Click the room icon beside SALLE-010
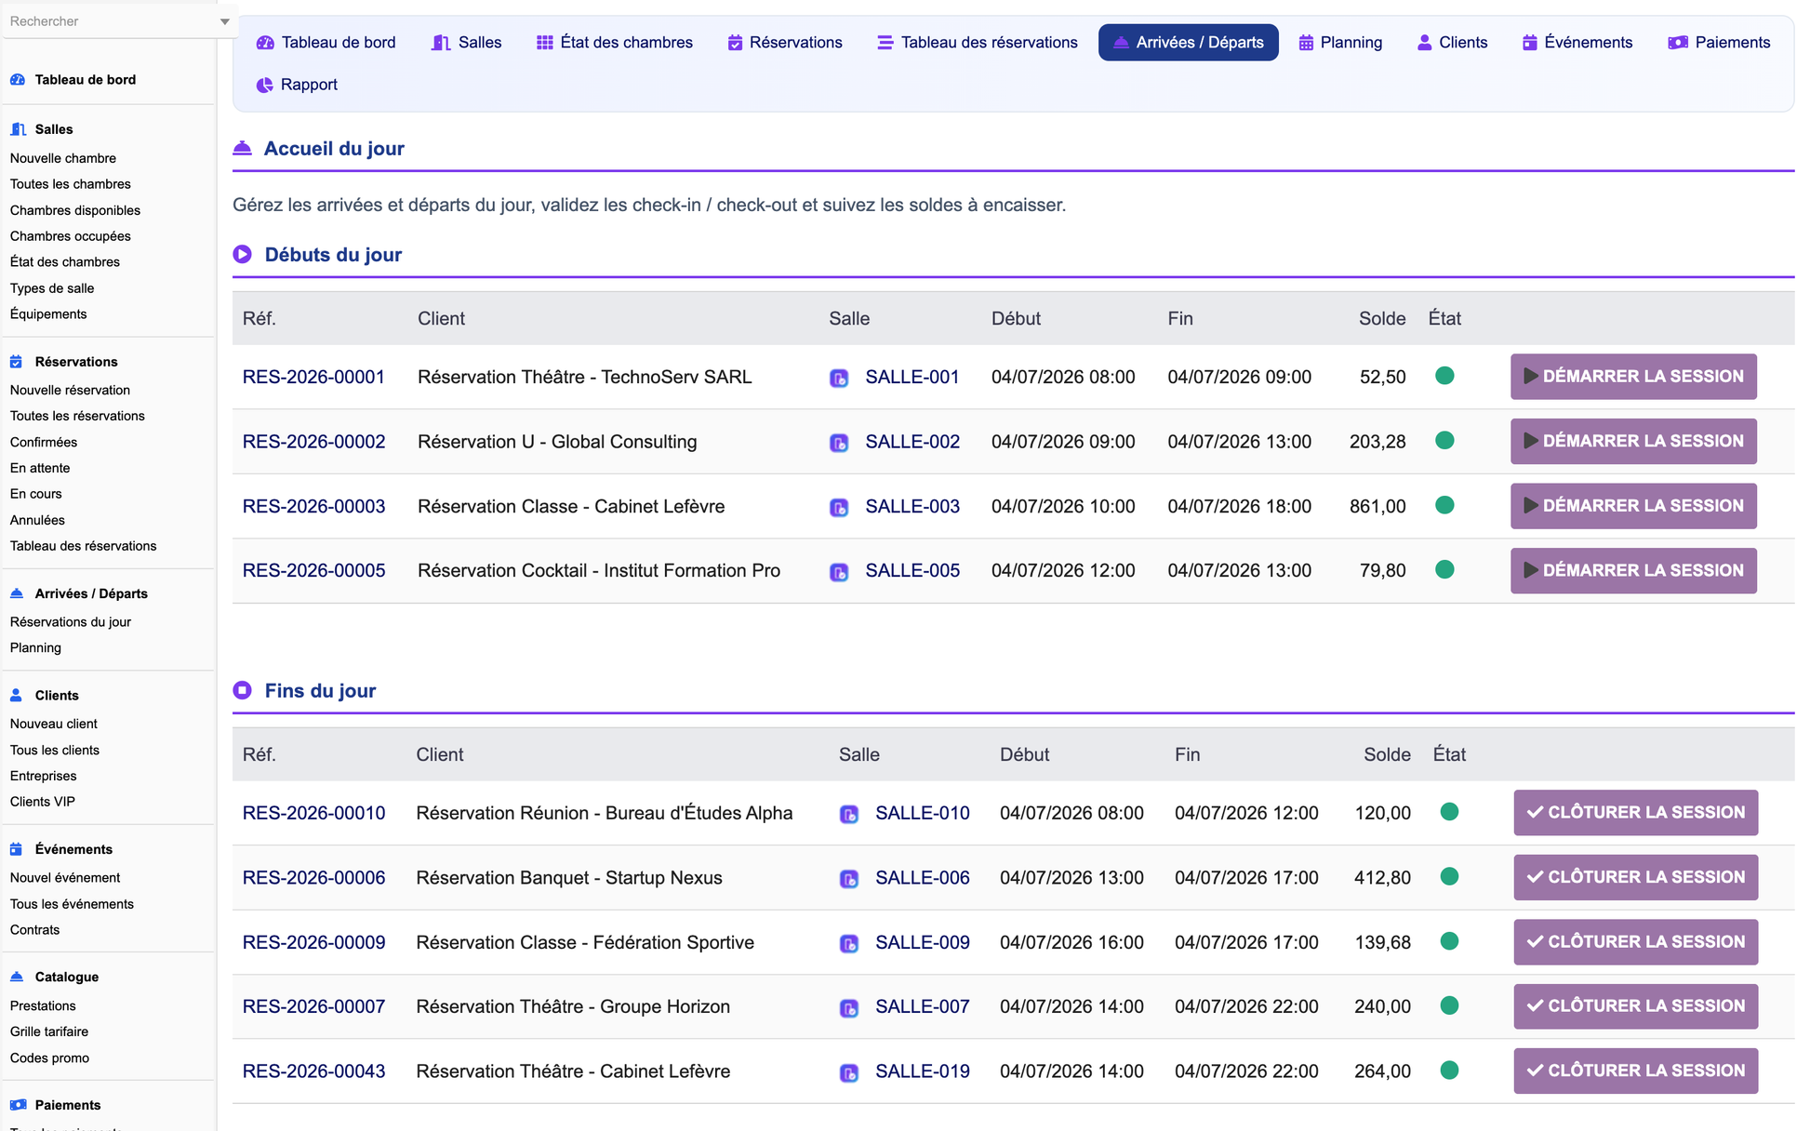Viewport: 1810px width, 1131px height. tap(849, 814)
